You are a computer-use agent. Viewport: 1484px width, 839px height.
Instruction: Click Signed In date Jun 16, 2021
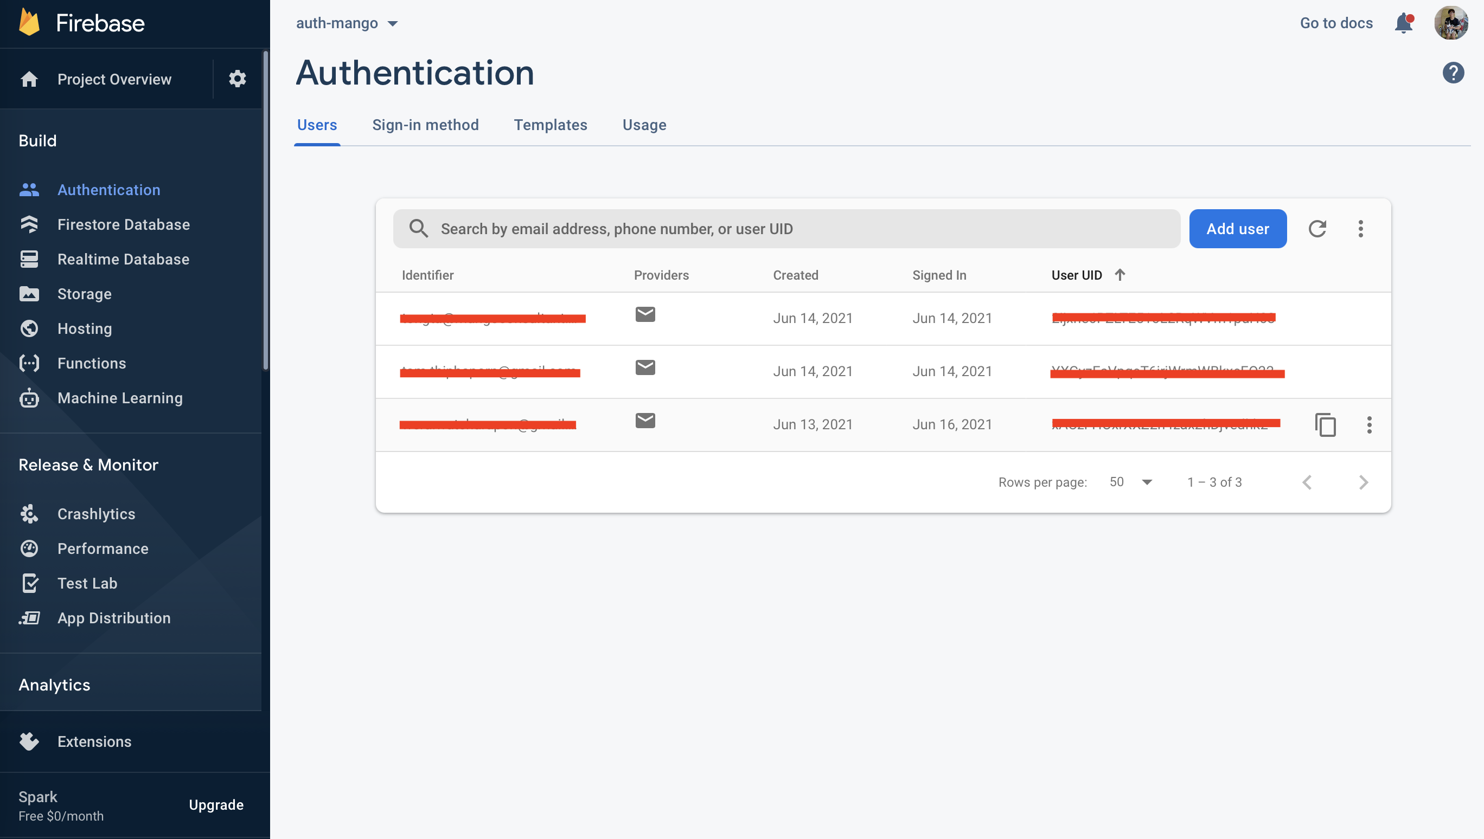pyautogui.click(x=952, y=424)
